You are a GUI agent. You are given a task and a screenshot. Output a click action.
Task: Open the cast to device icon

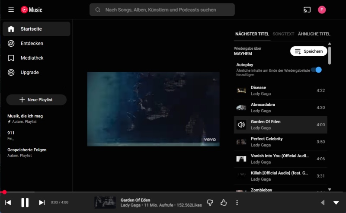[x=307, y=10]
